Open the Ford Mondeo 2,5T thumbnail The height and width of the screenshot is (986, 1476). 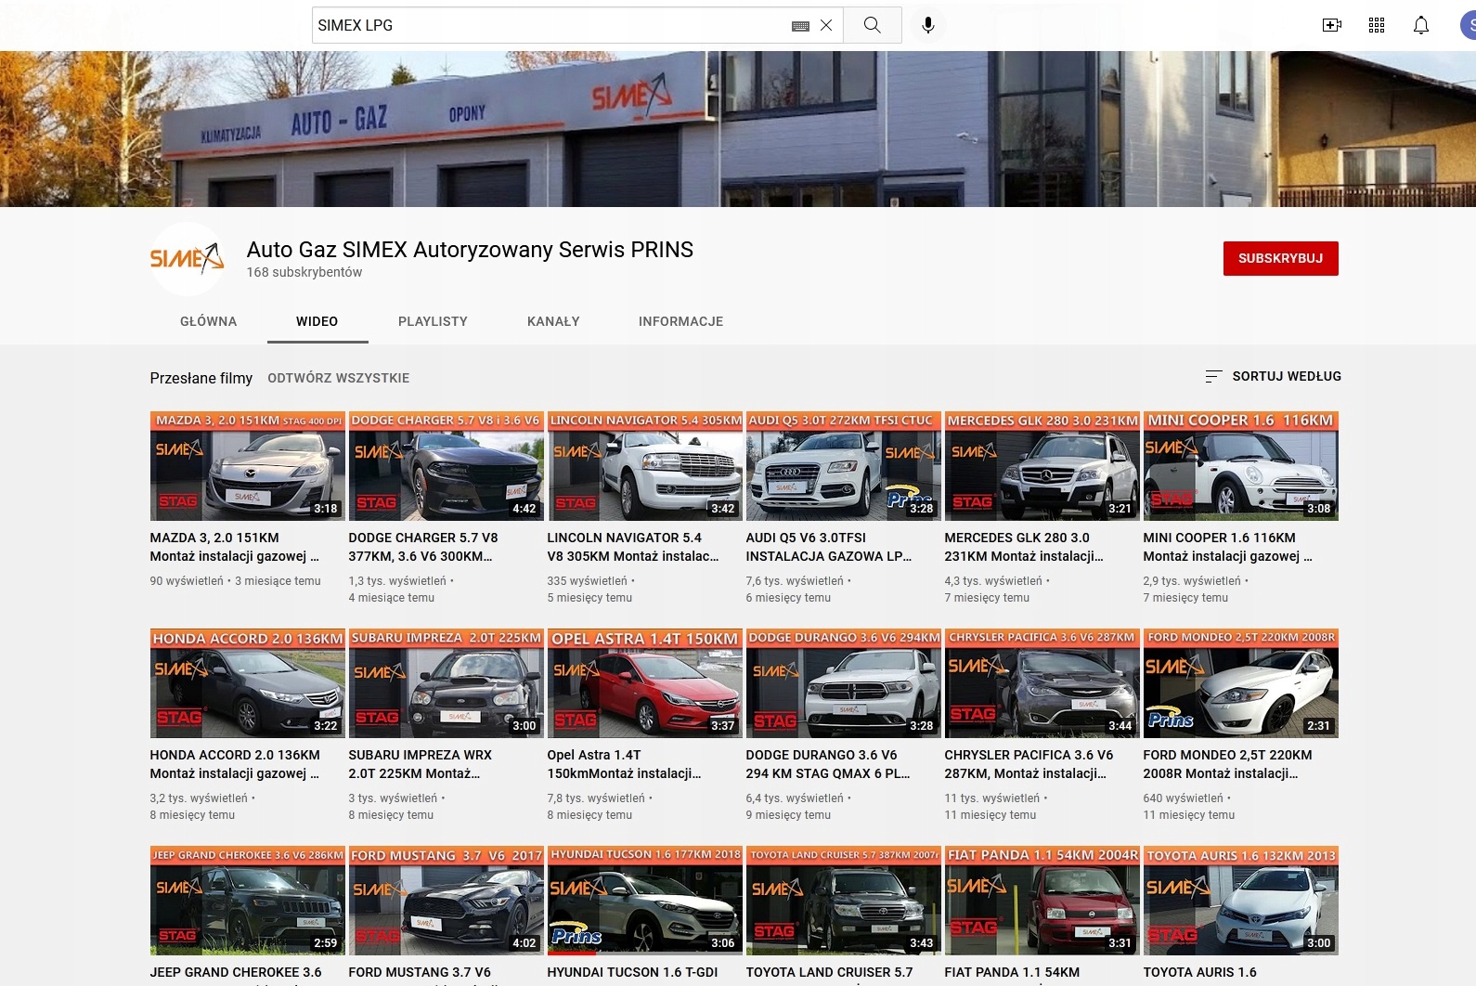1241,683
